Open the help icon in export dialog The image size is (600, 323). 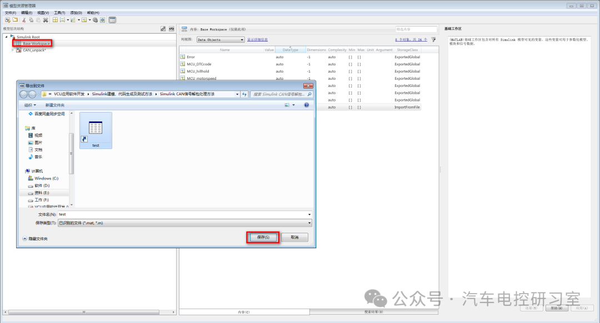pyautogui.click(x=306, y=105)
